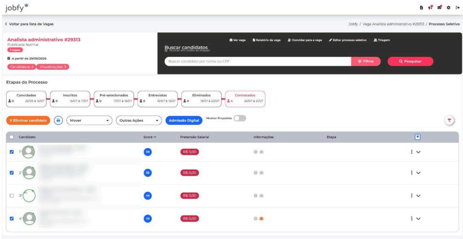The width and height of the screenshot is (463, 239).
Task: Focus the candidate name or CPF search field
Action: (x=258, y=62)
